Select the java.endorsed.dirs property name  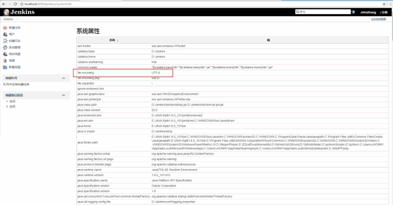coord(89,115)
